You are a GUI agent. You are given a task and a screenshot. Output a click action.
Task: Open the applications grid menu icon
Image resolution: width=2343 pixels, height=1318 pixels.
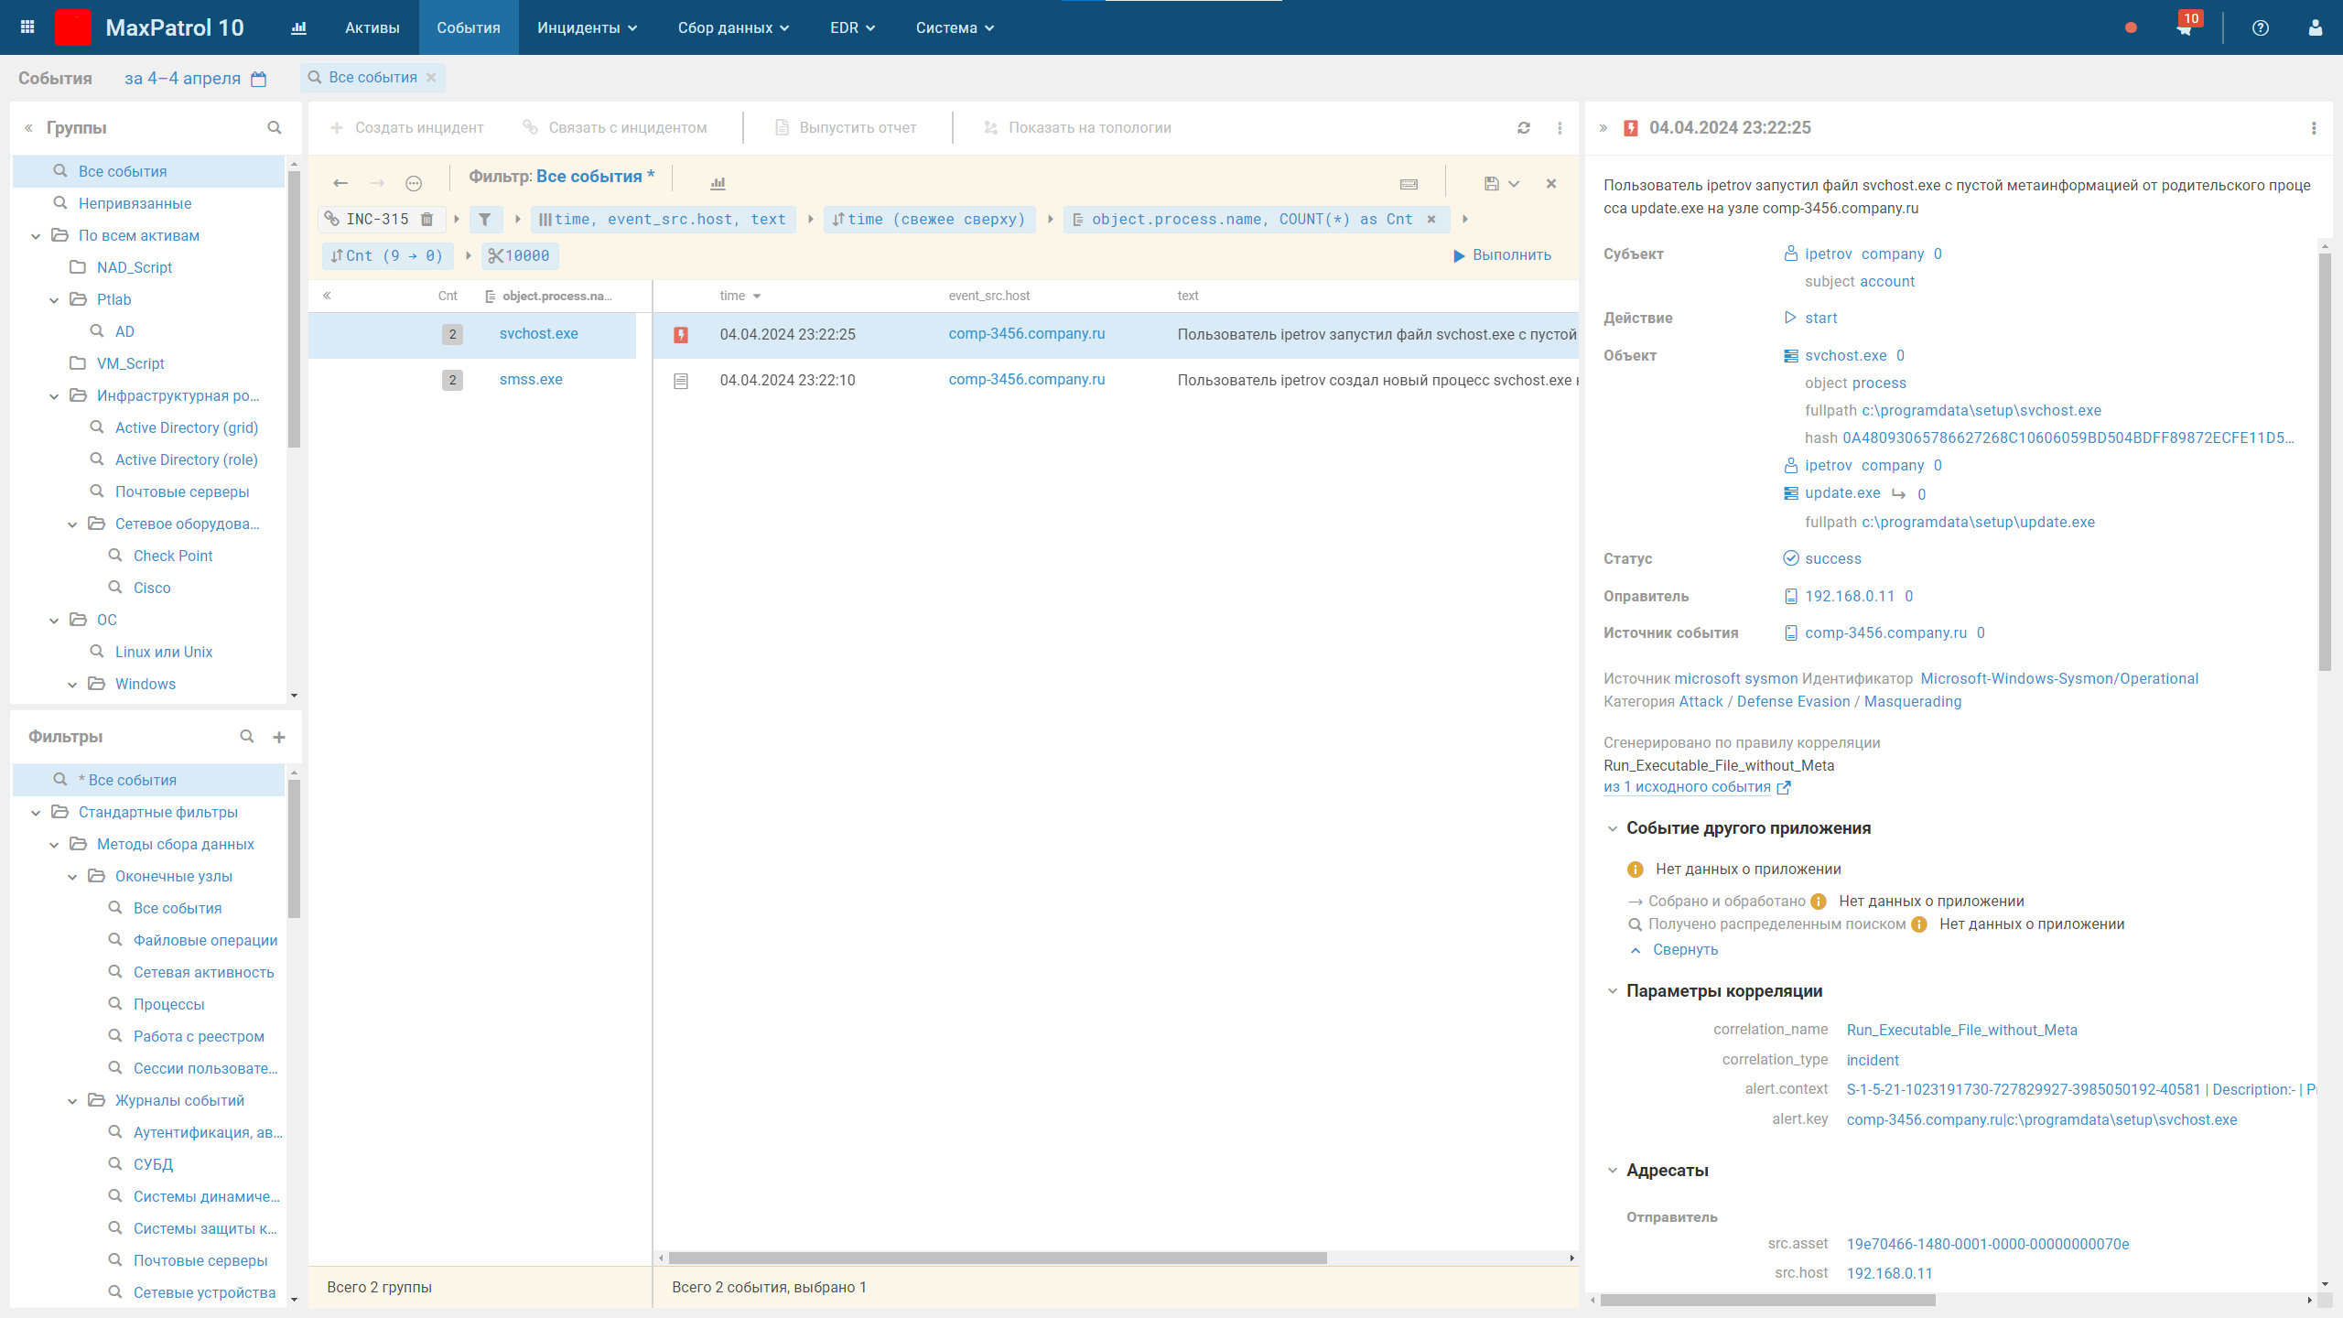pyautogui.click(x=27, y=27)
